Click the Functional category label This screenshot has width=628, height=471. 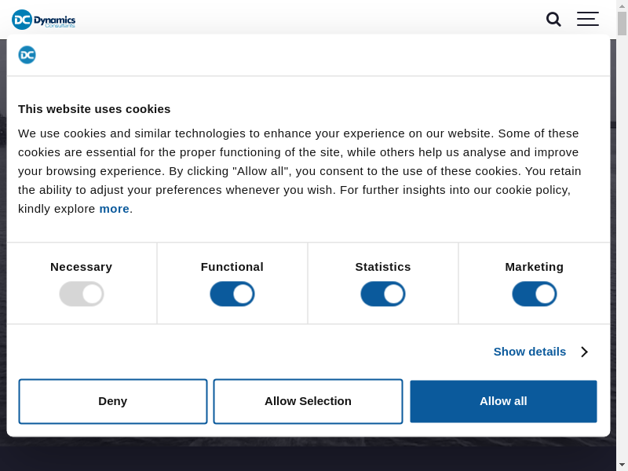click(x=232, y=267)
